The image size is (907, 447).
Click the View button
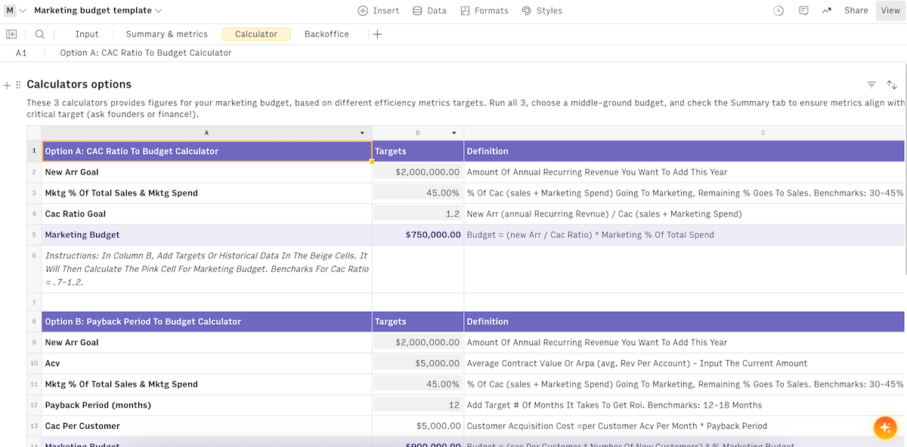coord(890,11)
